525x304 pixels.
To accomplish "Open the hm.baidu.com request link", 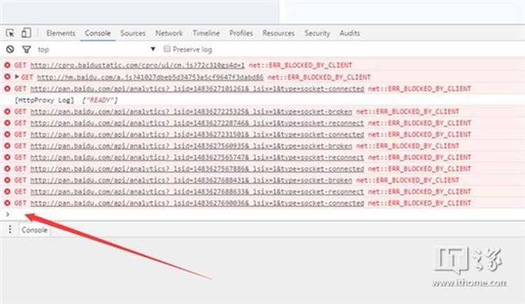I will click(x=150, y=77).
